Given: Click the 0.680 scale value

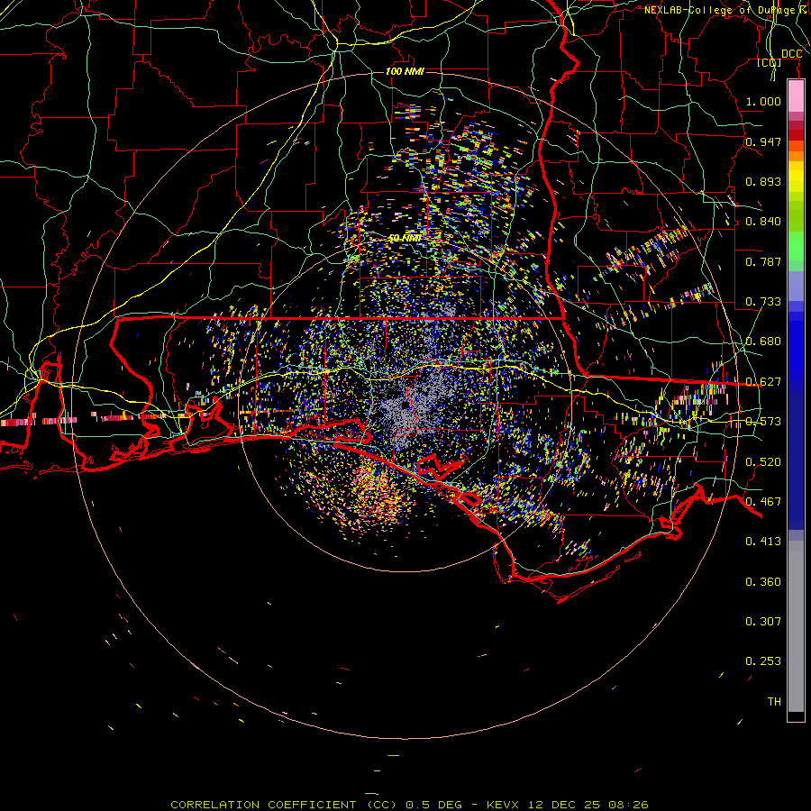Looking at the screenshot, I should [x=763, y=342].
